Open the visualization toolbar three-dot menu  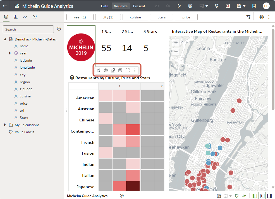(x=135, y=70)
